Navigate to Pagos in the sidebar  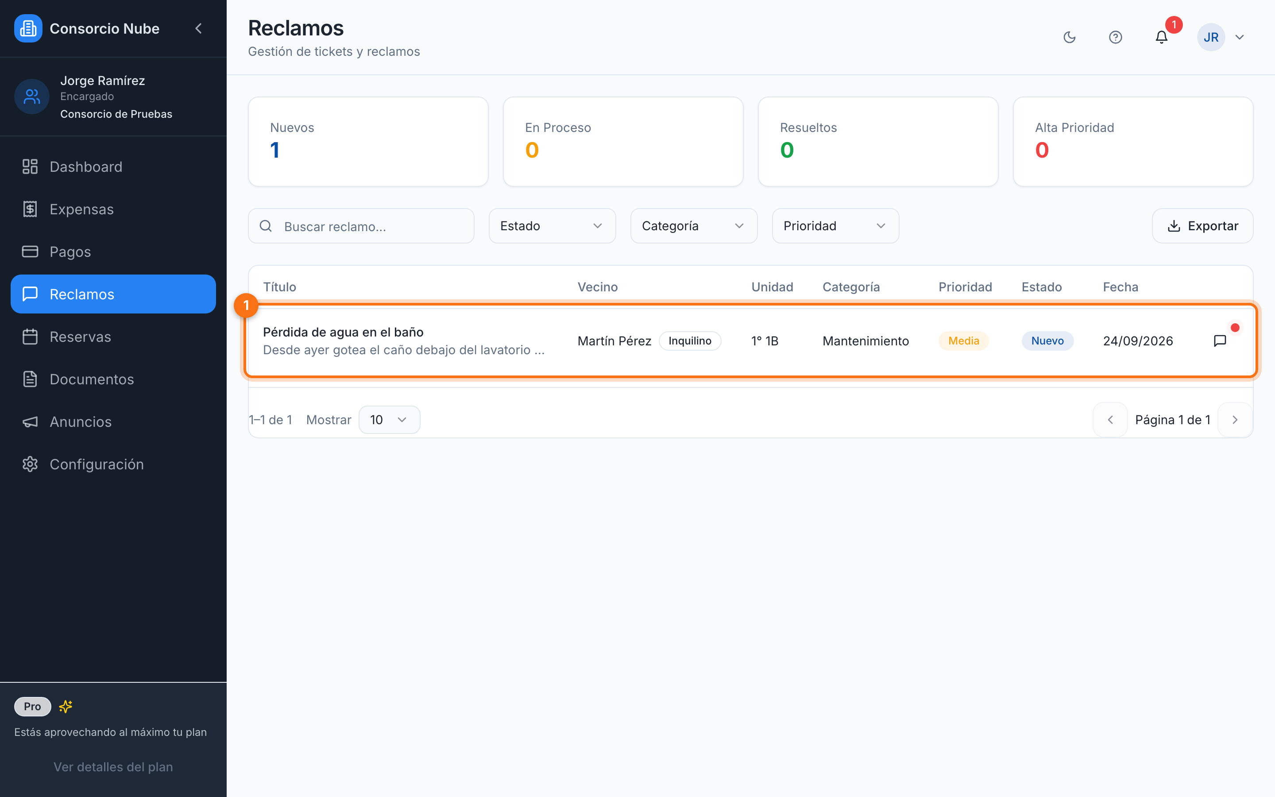pos(113,251)
